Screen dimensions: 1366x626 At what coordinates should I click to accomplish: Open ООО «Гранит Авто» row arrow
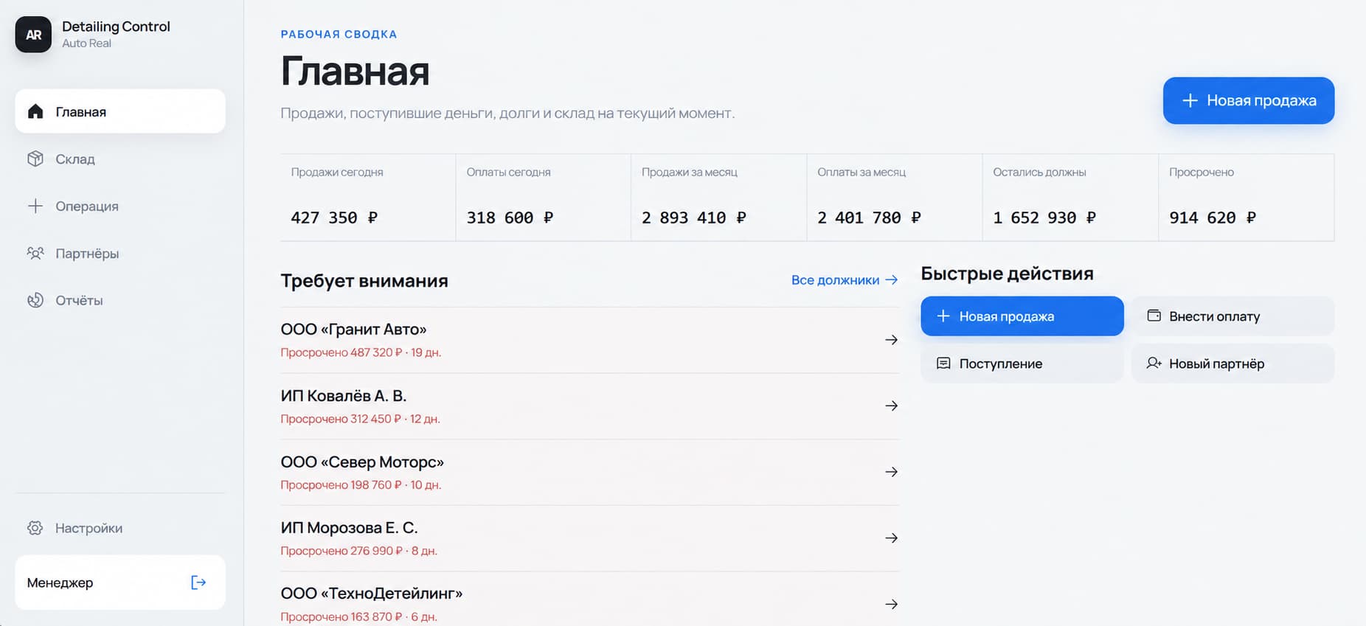[x=891, y=340]
